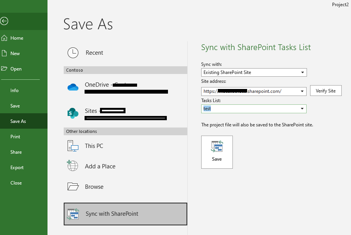Click the This PC computer icon
The width and height of the screenshot is (351, 235).
(73, 146)
